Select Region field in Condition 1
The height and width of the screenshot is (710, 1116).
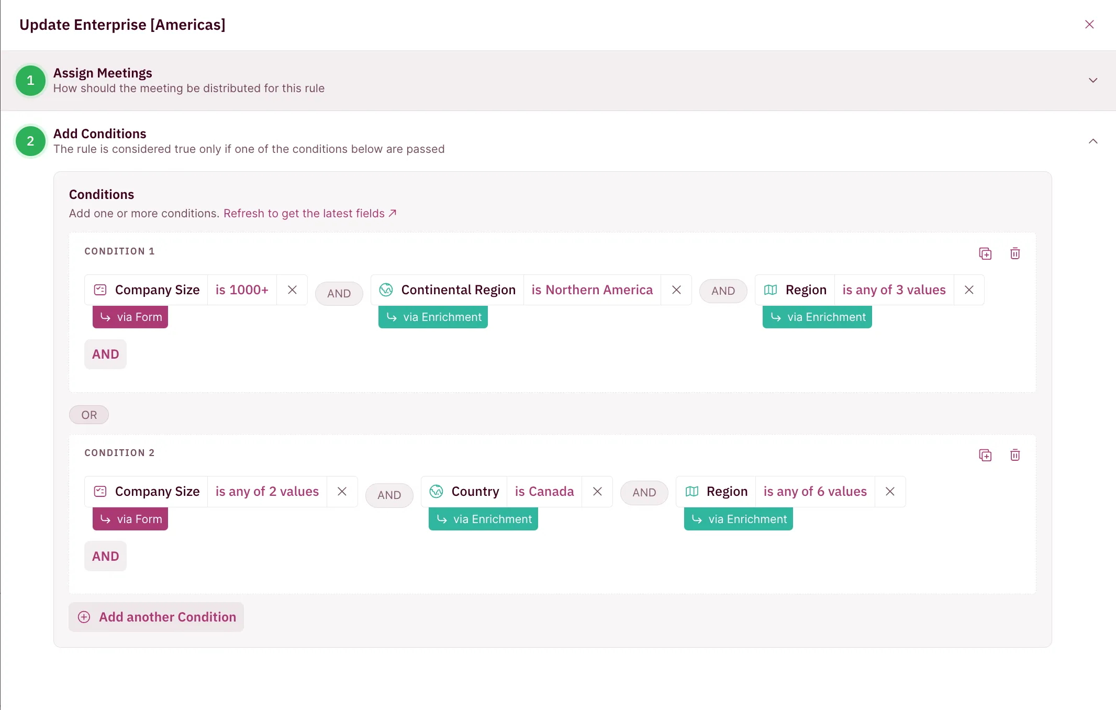click(795, 290)
